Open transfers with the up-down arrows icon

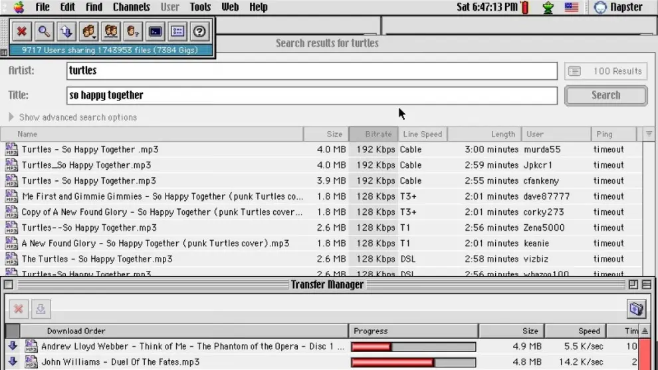pyautogui.click(x=66, y=31)
